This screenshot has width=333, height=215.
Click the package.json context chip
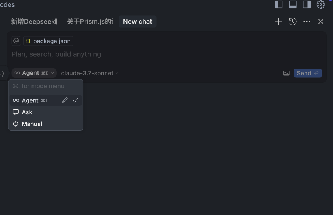(48, 41)
